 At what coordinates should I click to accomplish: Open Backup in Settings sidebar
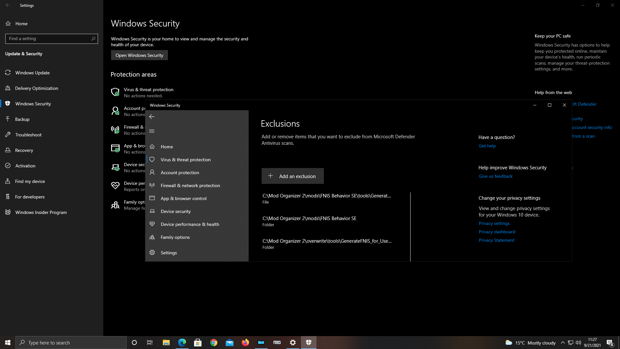[52, 119]
